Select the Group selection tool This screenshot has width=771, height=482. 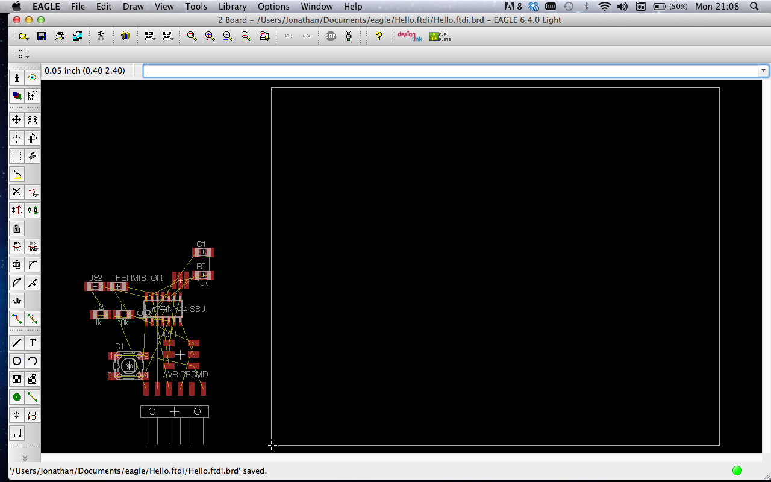[x=17, y=156]
